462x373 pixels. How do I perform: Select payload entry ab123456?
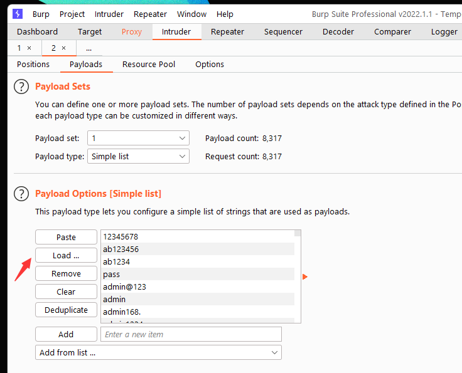198,249
